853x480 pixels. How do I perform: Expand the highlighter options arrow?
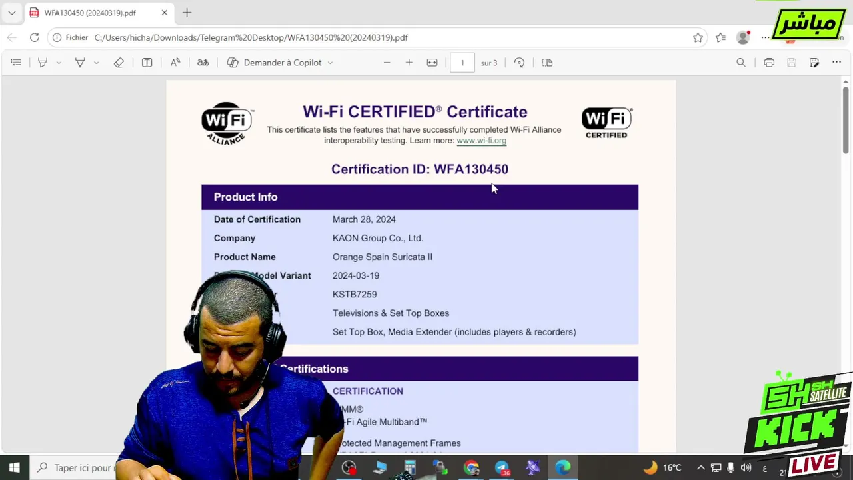click(x=59, y=63)
